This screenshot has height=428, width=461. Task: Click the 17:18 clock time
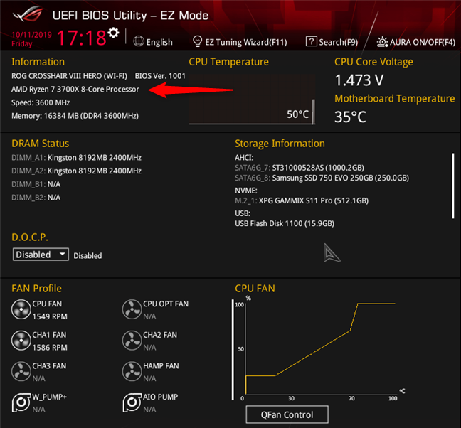pos(81,38)
